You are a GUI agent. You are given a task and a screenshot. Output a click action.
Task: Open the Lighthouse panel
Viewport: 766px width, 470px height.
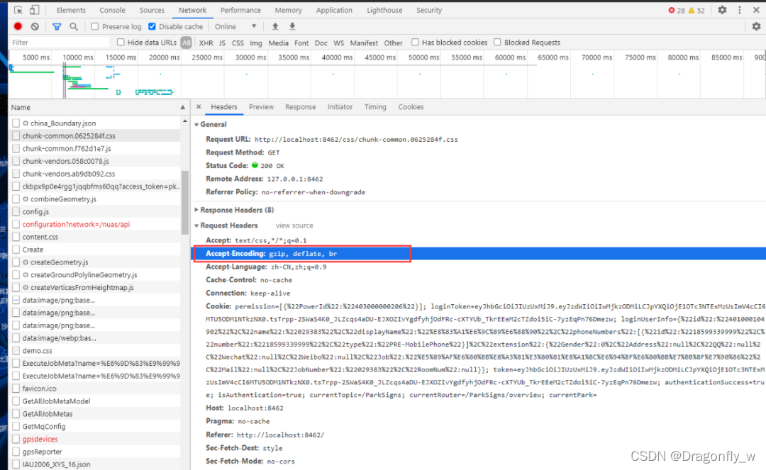(384, 10)
